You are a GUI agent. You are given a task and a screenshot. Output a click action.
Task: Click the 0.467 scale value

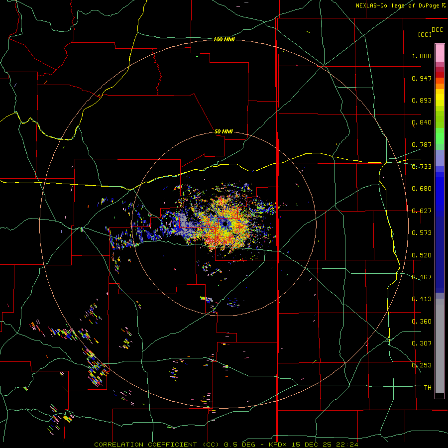click(422, 277)
